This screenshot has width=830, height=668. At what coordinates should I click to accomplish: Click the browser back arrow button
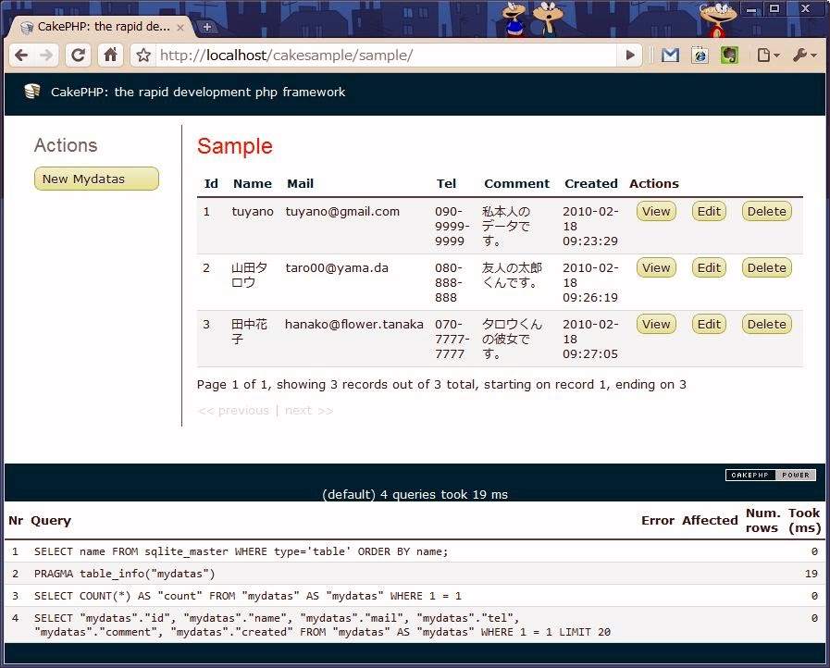[x=21, y=56]
